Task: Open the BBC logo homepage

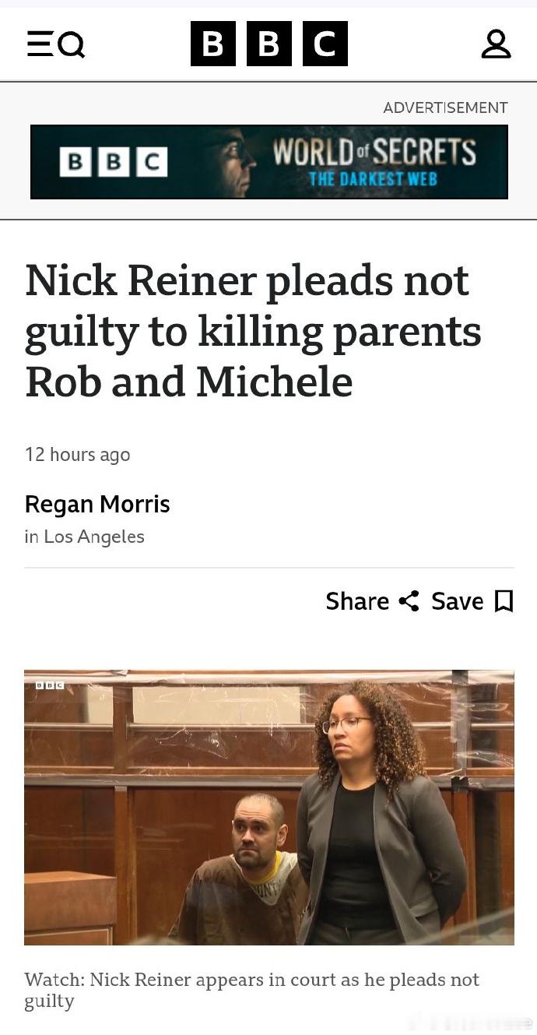Action: click(268, 44)
